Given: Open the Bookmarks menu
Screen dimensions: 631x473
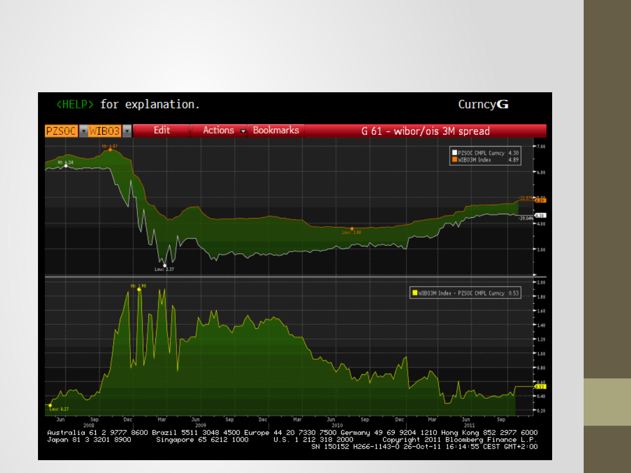Looking at the screenshot, I should [276, 130].
